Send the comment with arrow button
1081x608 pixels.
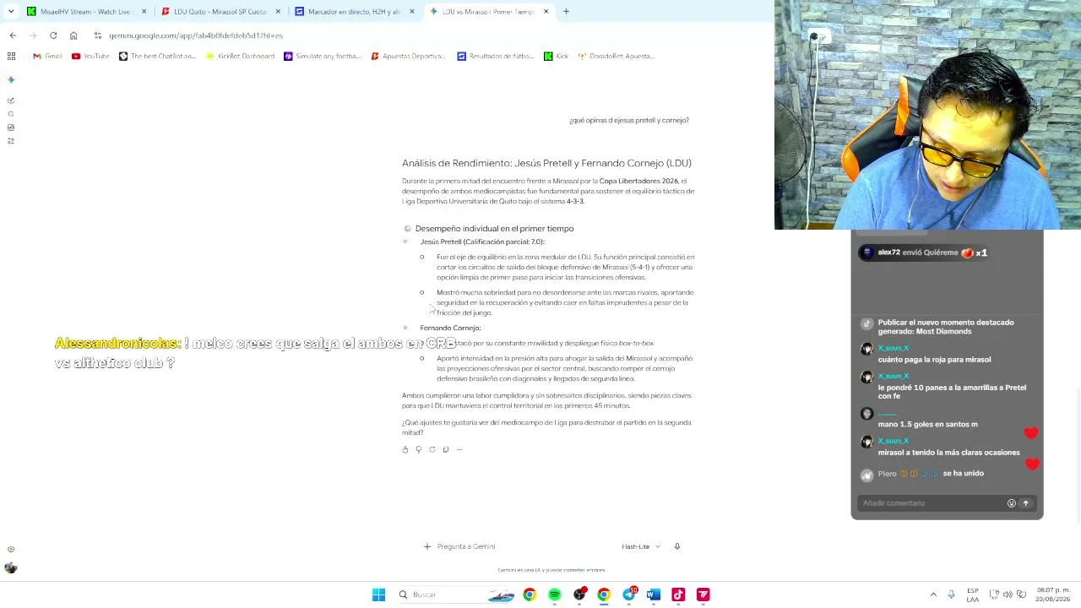coord(1026,503)
